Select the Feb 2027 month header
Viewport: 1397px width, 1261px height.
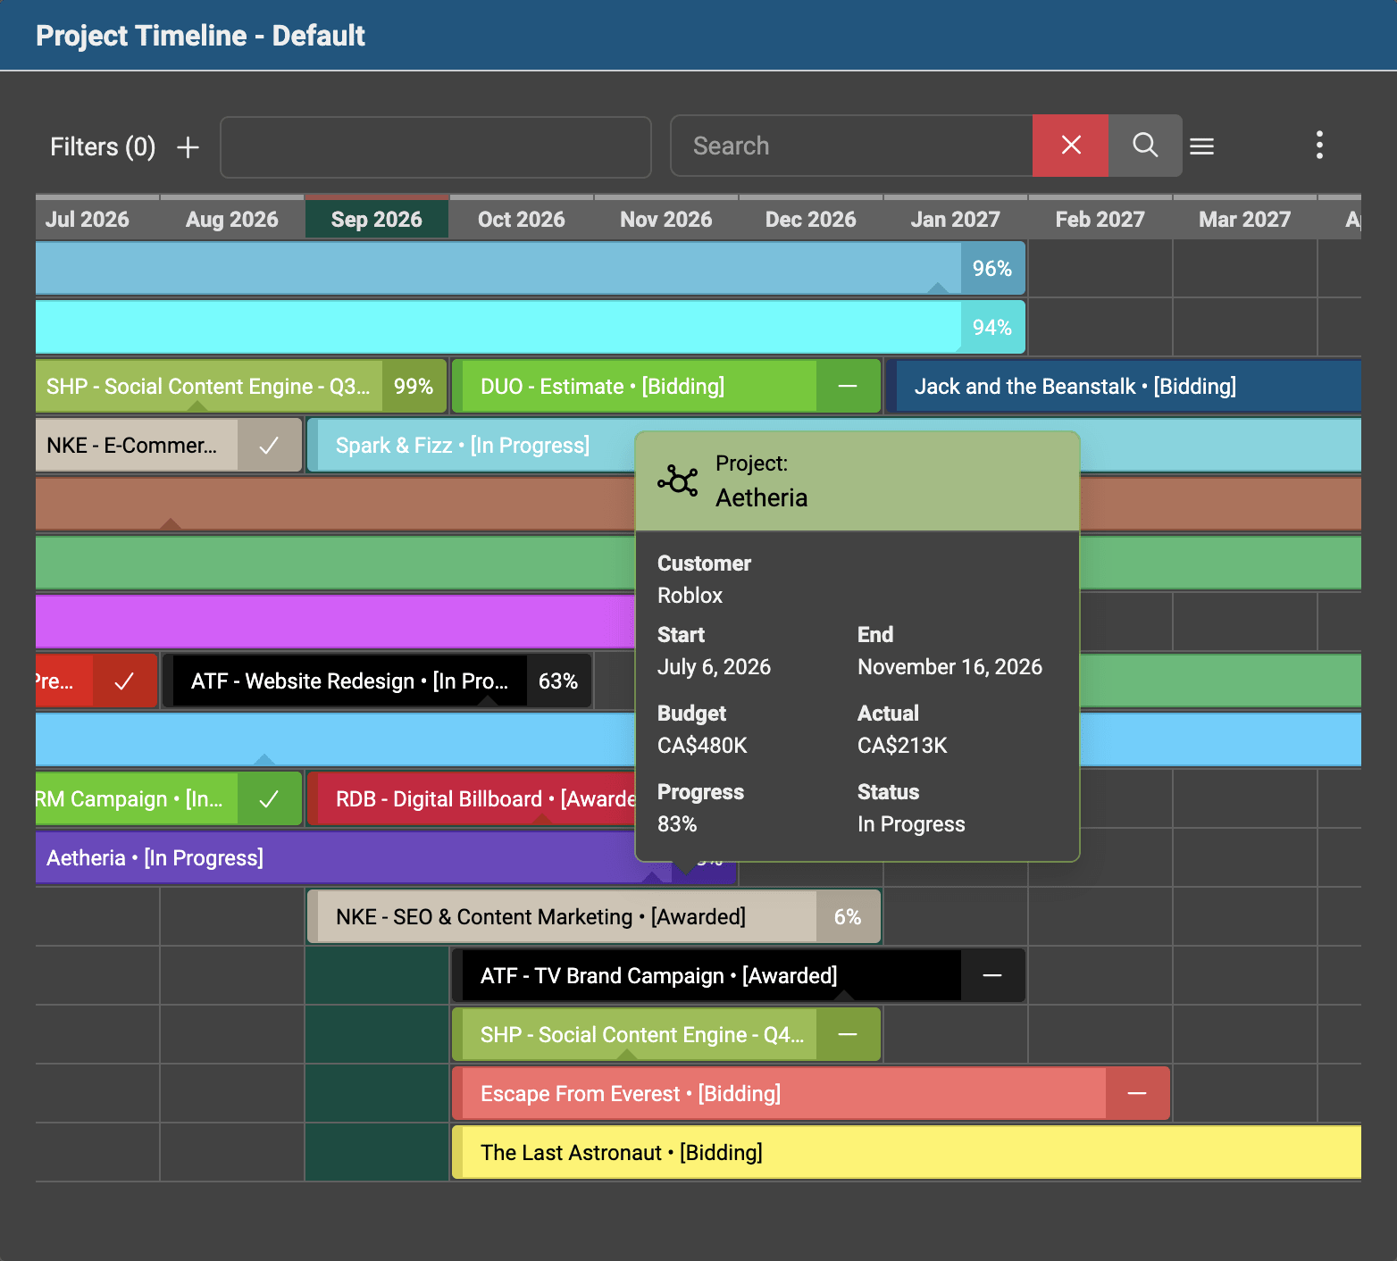point(1100,219)
